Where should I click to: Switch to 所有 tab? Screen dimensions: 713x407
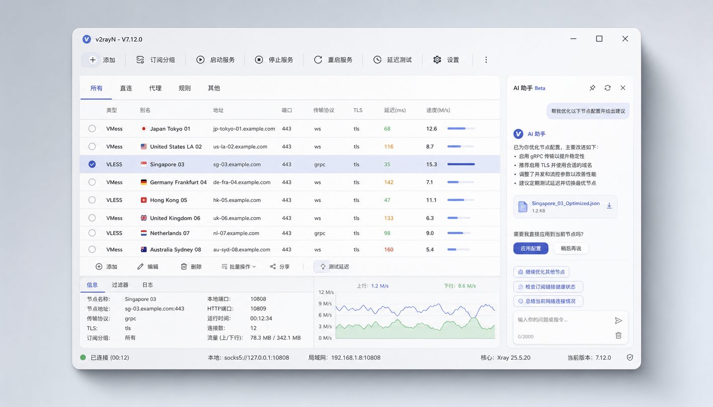97,88
